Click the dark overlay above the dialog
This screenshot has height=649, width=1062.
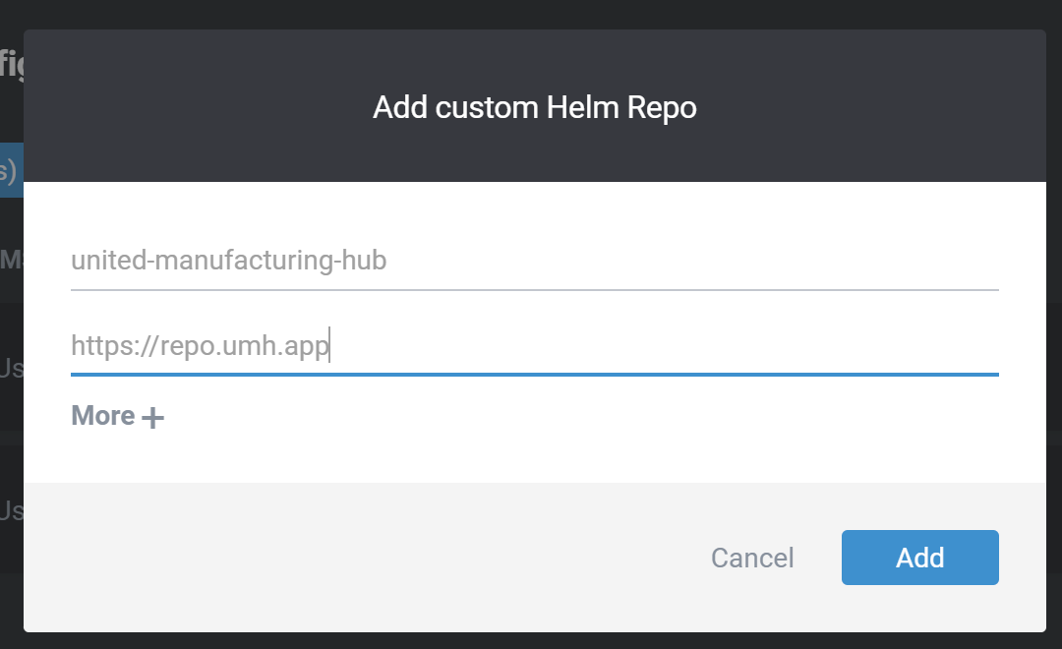tap(531, 14)
